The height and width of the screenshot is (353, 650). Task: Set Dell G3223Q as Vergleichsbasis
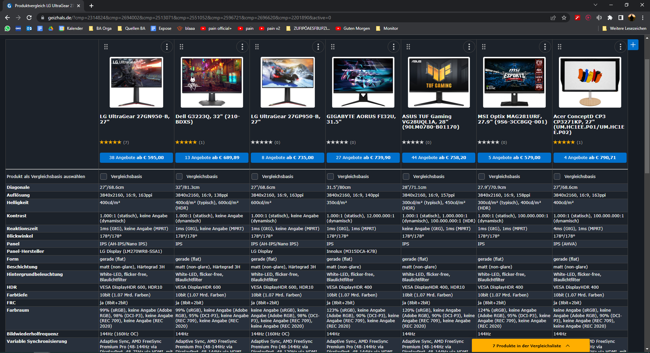pyautogui.click(x=179, y=176)
